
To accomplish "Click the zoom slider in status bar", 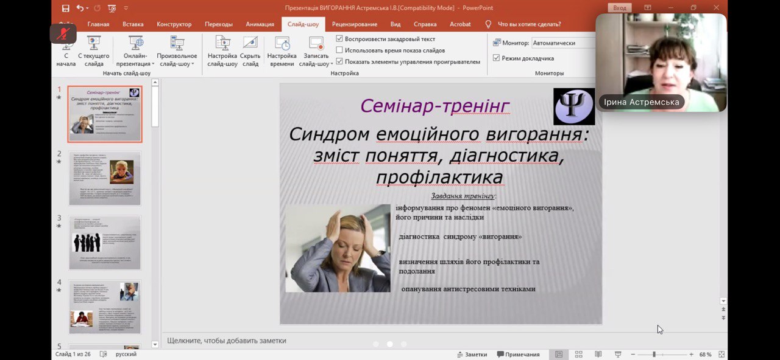I will click(654, 355).
